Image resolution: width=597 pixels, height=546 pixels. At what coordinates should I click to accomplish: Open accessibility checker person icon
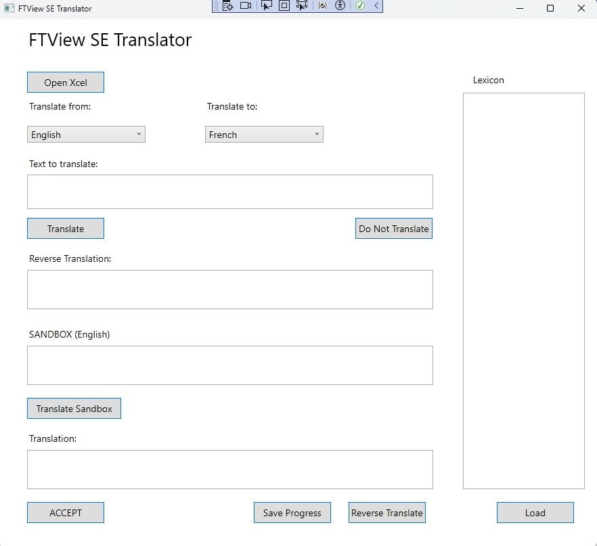pyautogui.click(x=340, y=5)
